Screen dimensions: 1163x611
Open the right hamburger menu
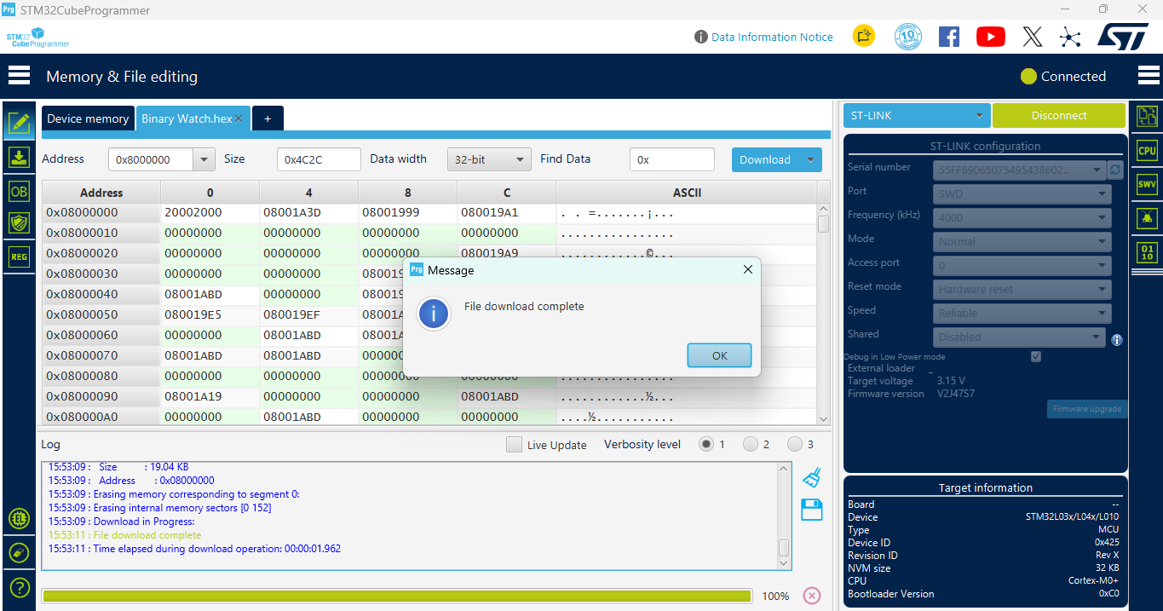pyautogui.click(x=1149, y=76)
